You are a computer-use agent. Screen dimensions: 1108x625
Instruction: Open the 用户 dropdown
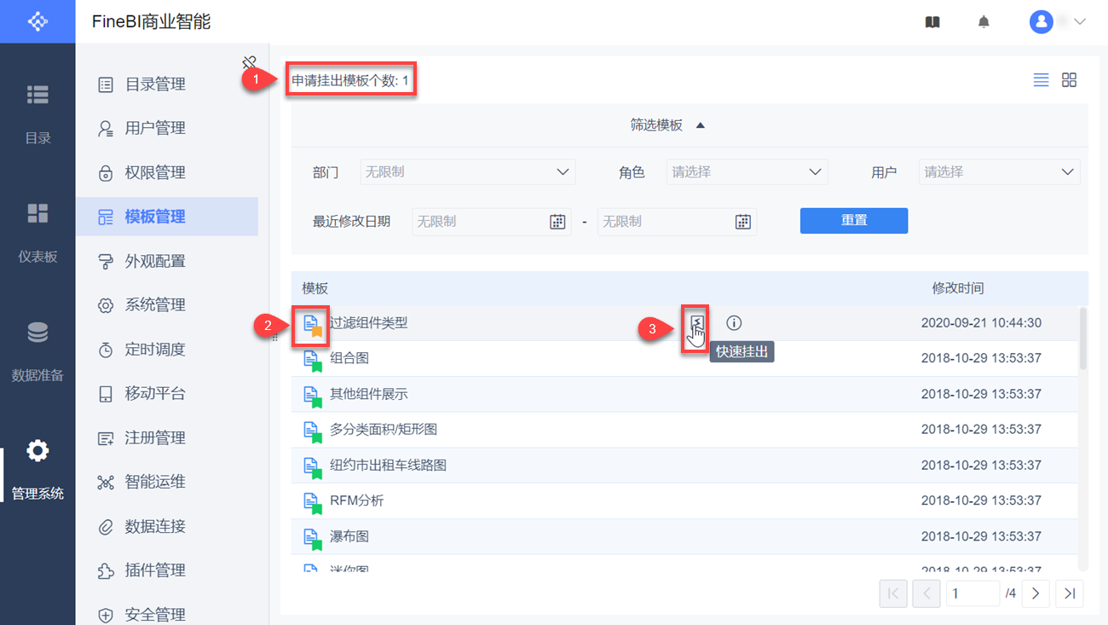[x=999, y=172]
